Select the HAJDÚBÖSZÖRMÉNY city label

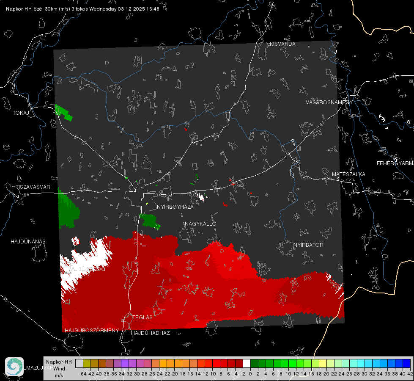tap(92, 331)
